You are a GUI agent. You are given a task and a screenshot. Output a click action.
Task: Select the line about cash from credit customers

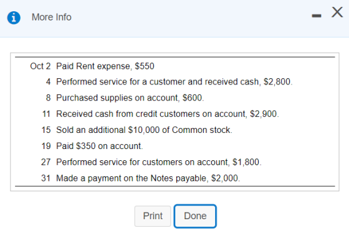(168, 114)
